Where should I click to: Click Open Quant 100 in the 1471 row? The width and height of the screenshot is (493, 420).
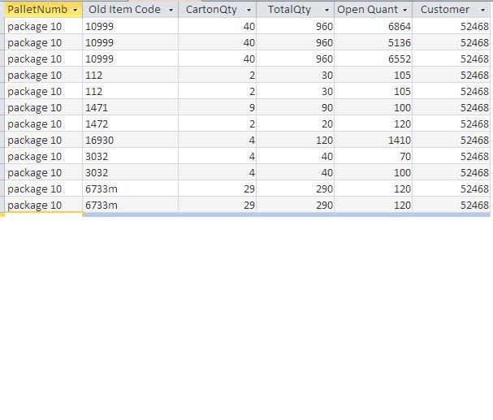(373, 107)
